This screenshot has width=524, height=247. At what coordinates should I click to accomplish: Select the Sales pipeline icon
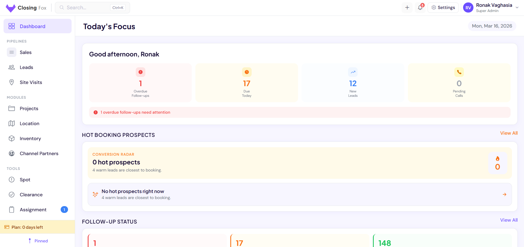point(11,52)
